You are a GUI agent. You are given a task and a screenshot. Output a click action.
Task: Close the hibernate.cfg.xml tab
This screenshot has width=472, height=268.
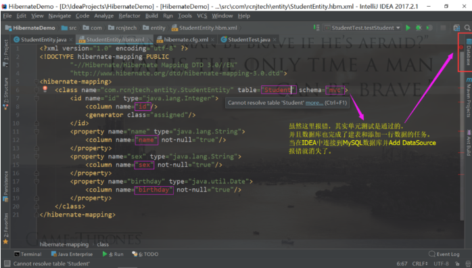pos(212,40)
